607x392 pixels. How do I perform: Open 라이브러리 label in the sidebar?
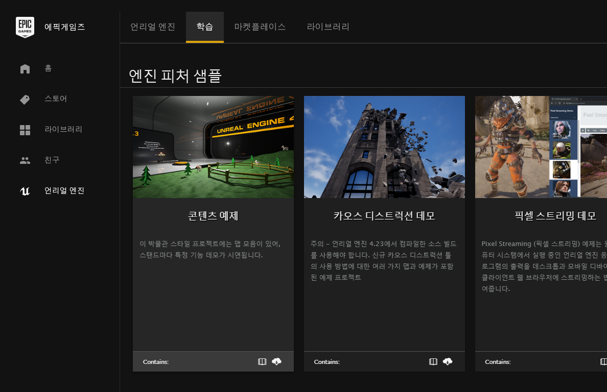[x=63, y=129]
